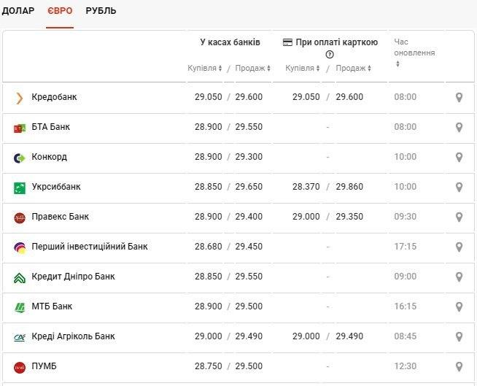Sort by card payment Купівля column
477x386 pixels.
tap(303, 68)
